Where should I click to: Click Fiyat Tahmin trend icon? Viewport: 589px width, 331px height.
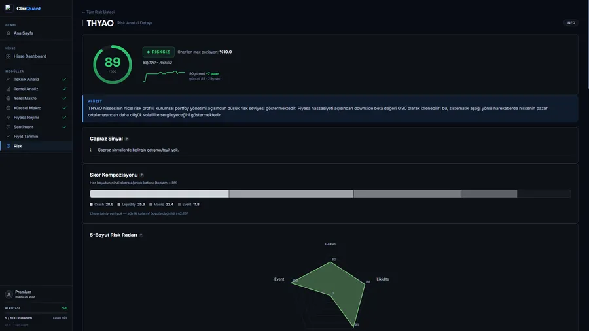[9, 136]
